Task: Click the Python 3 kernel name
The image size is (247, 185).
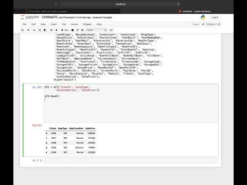Action: click(212, 24)
